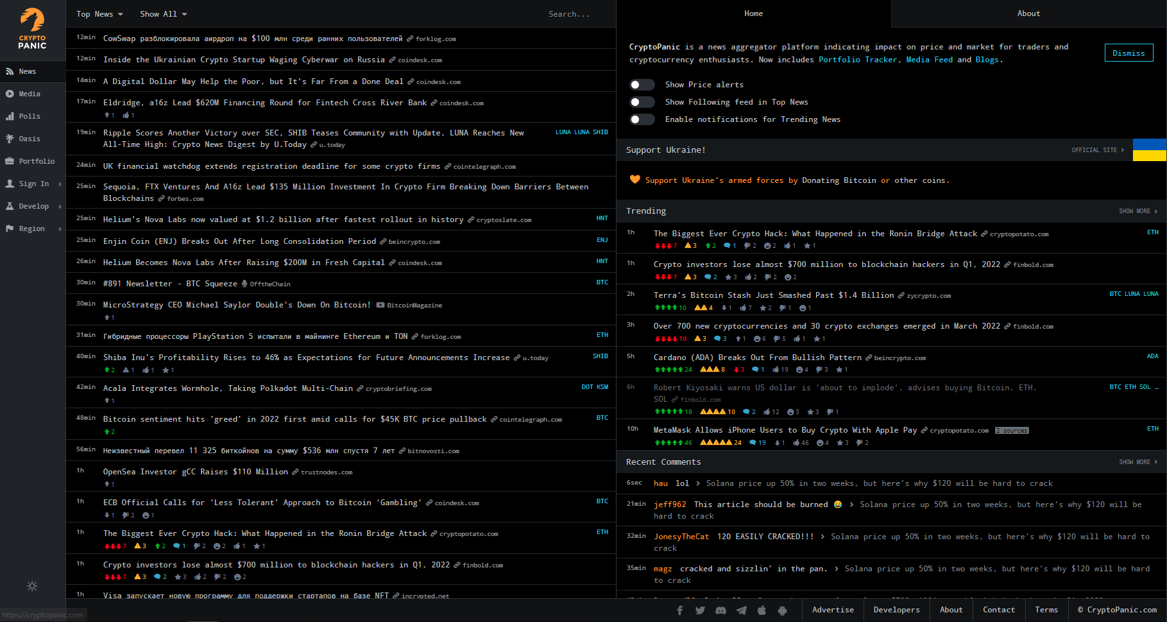Expand the Sign In submenu
Viewport: 1167px width, 622px height.
click(x=33, y=184)
